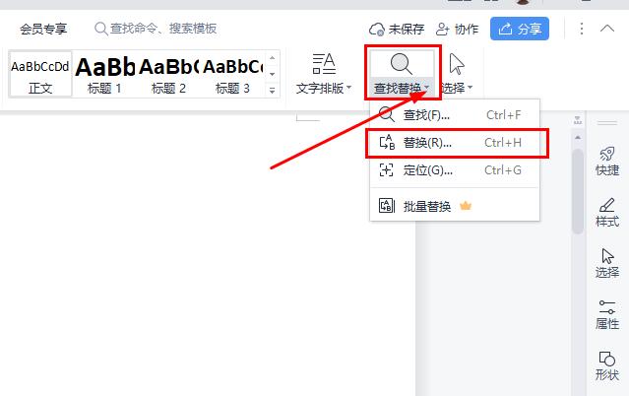The height and width of the screenshot is (396, 629).
Task: Show previous row of style gallery
Action: [272, 58]
